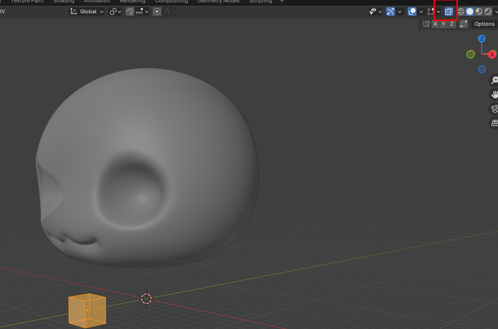The image size is (498, 329).
Task: Switch to Rendered viewport shading
Action: tap(488, 11)
